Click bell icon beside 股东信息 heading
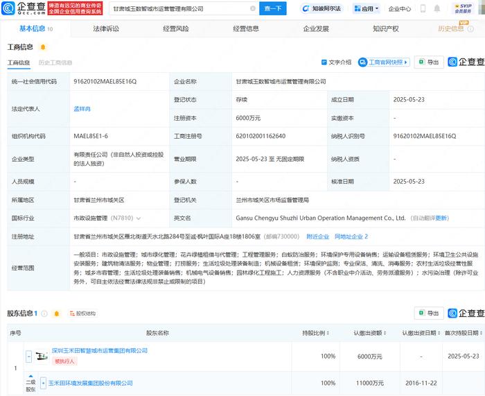 (x=57, y=313)
